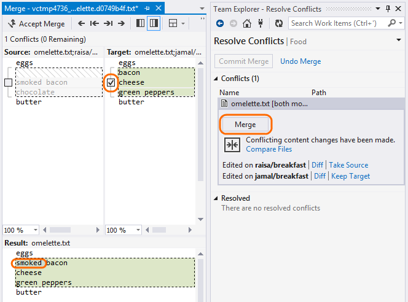The image size is (408, 302).
Task: Open the merge toolbar overflow chevron
Action: click(x=202, y=18)
